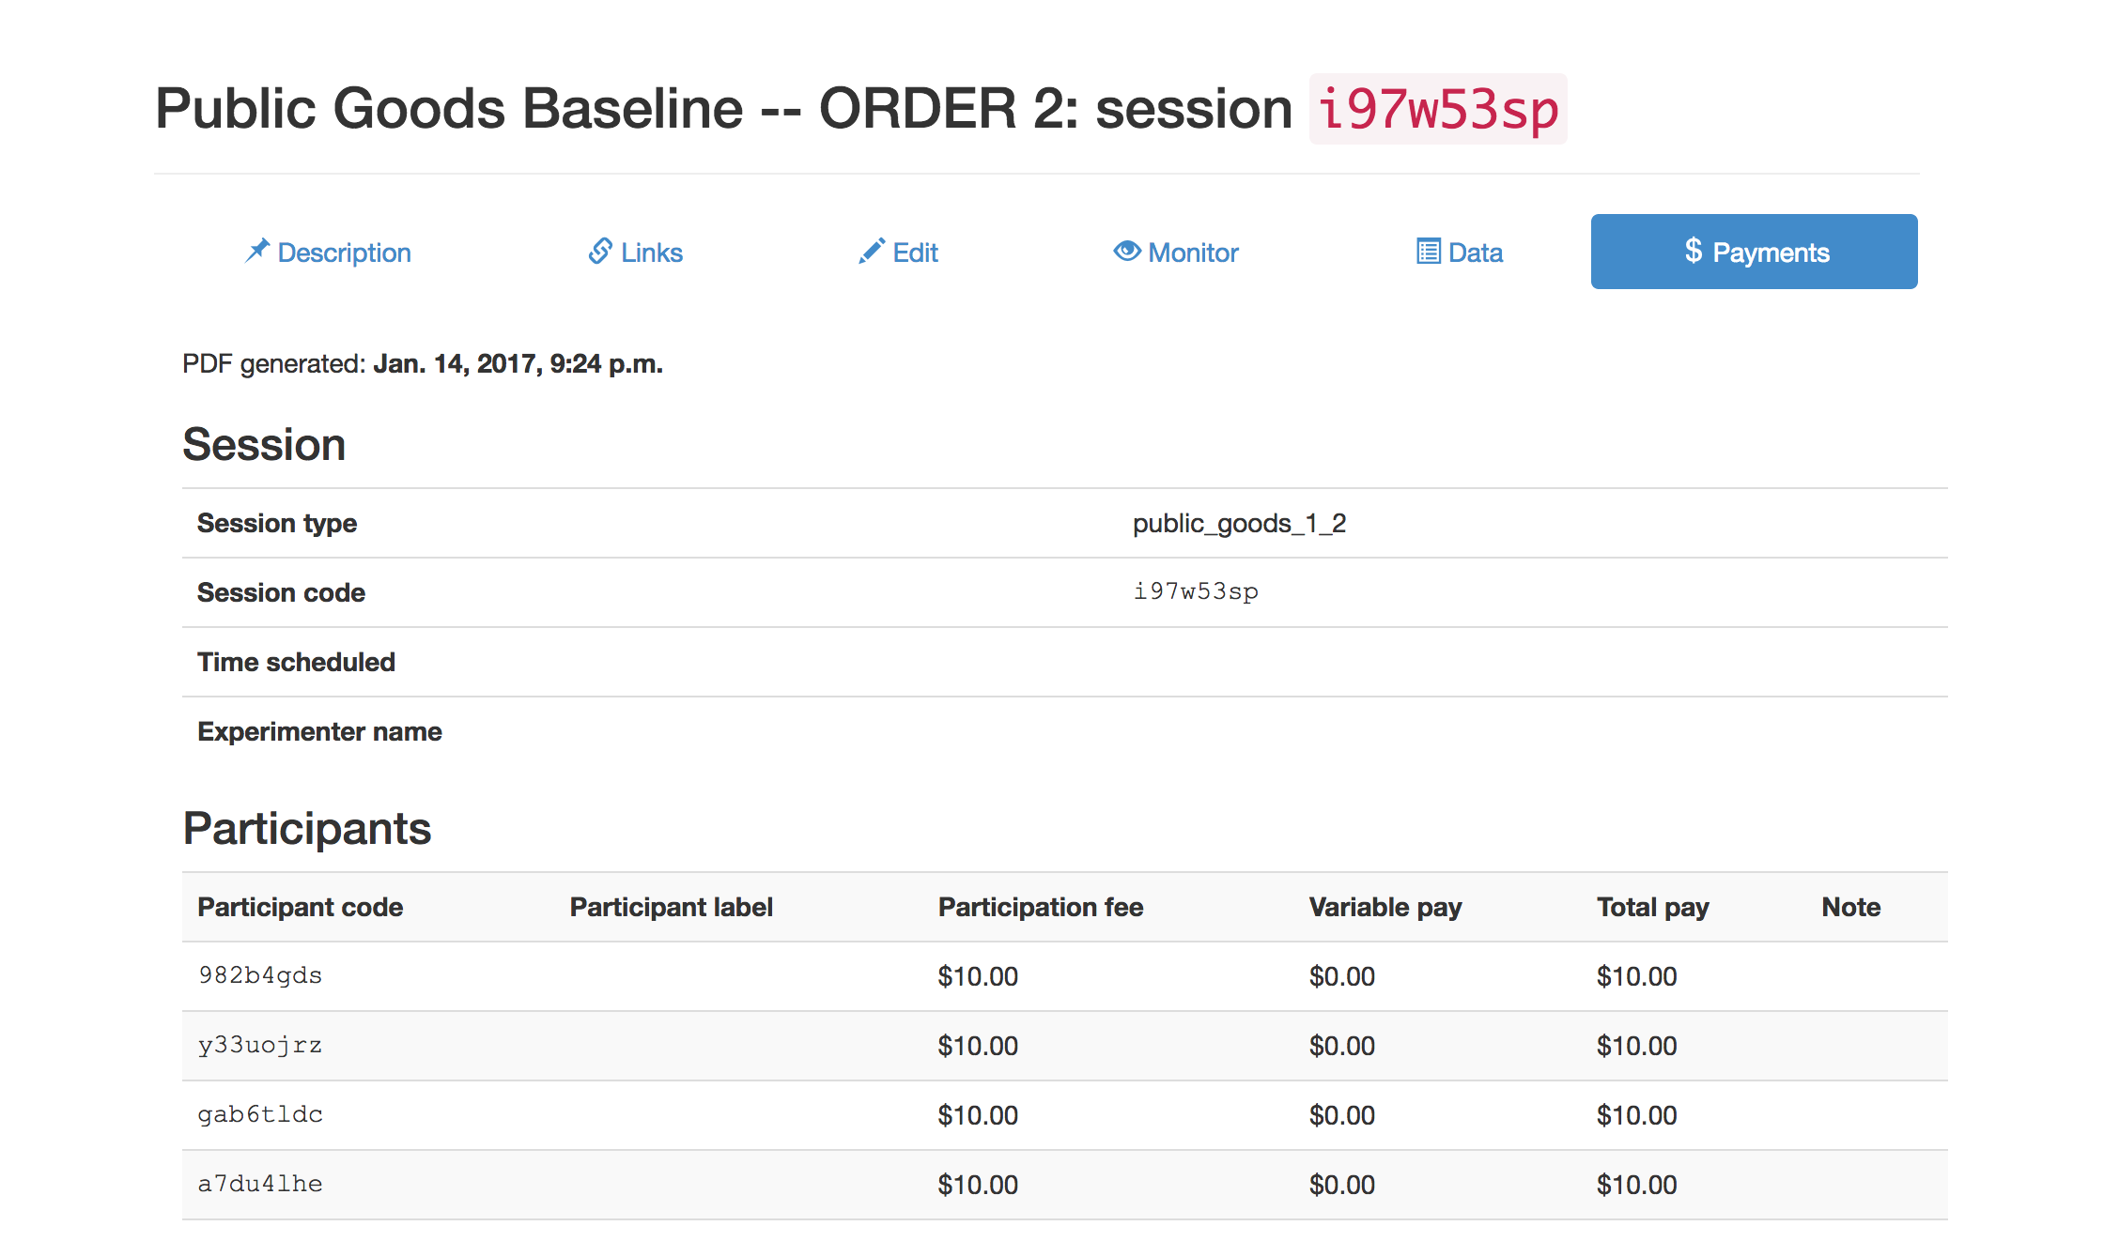Click participant code a7du4lhe
2104x1241 pixels.
260,1184
